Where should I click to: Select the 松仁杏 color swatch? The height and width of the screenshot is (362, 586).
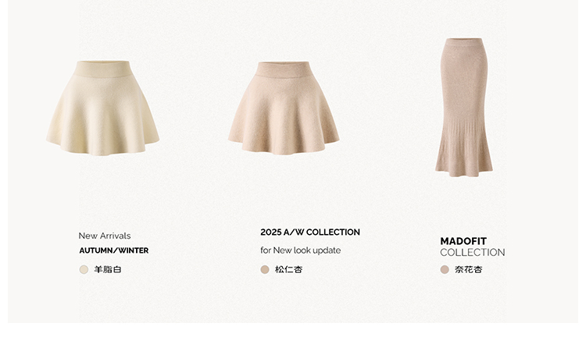265,269
